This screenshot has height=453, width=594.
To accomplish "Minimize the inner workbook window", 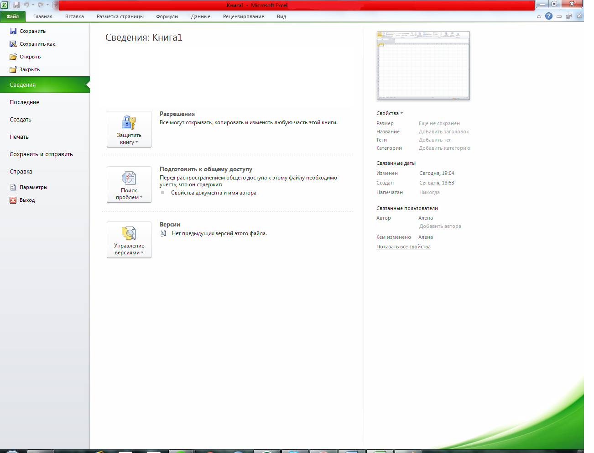I will (559, 16).
